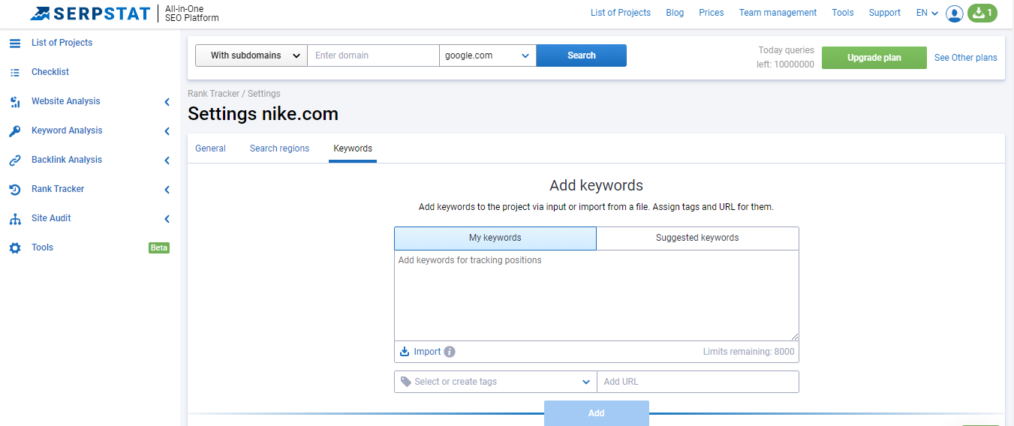The image size is (1014, 426).
Task: Expand the Keyword Analysis submenu chevron
Action: tap(167, 131)
